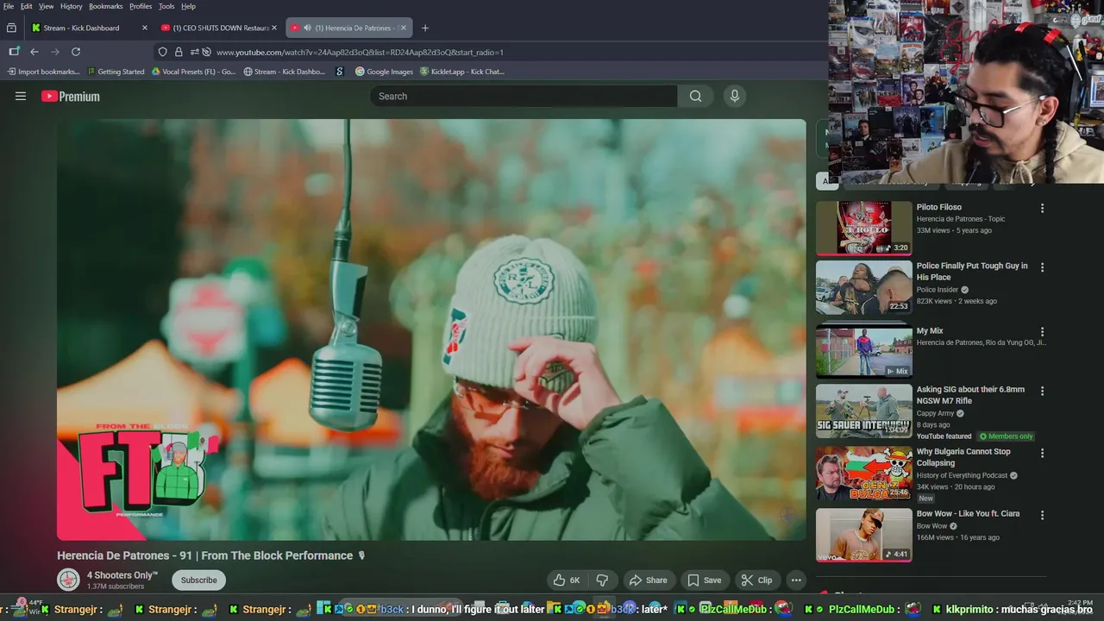1104x621 pixels.
Task: Open the S icon bookmark
Action: [x=340, y=72]
